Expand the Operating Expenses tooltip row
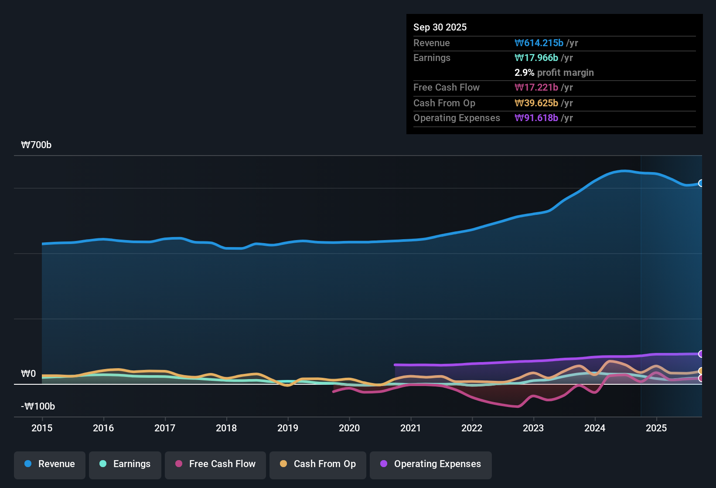This screenshot has width=716, height=488. 457,118
